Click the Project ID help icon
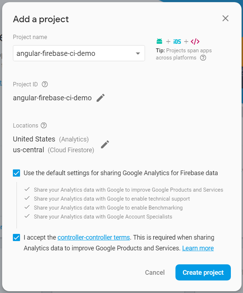Viewport: 243px width, 293px height. (x=45, y=85)
